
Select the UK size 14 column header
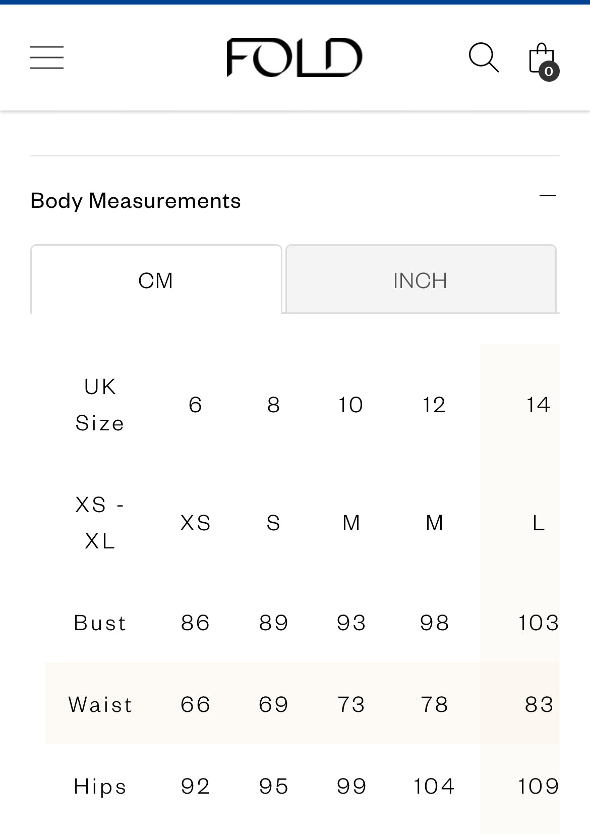coord(538,405)
